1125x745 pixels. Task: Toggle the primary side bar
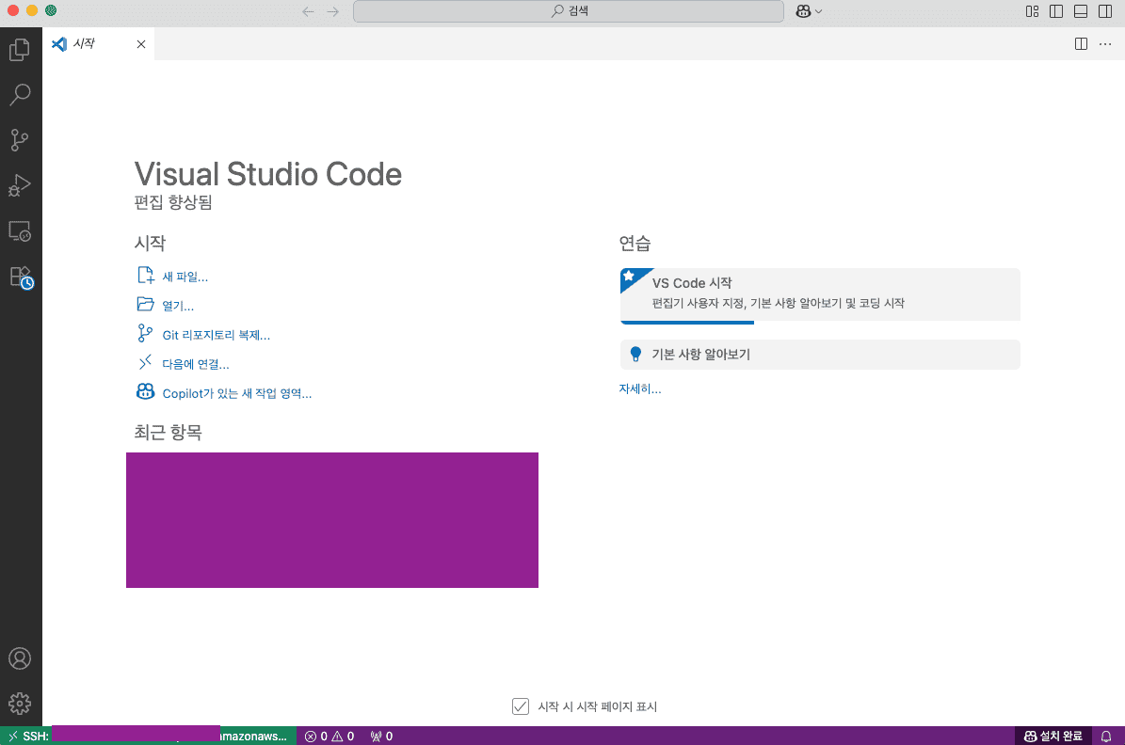point(1057,11)
